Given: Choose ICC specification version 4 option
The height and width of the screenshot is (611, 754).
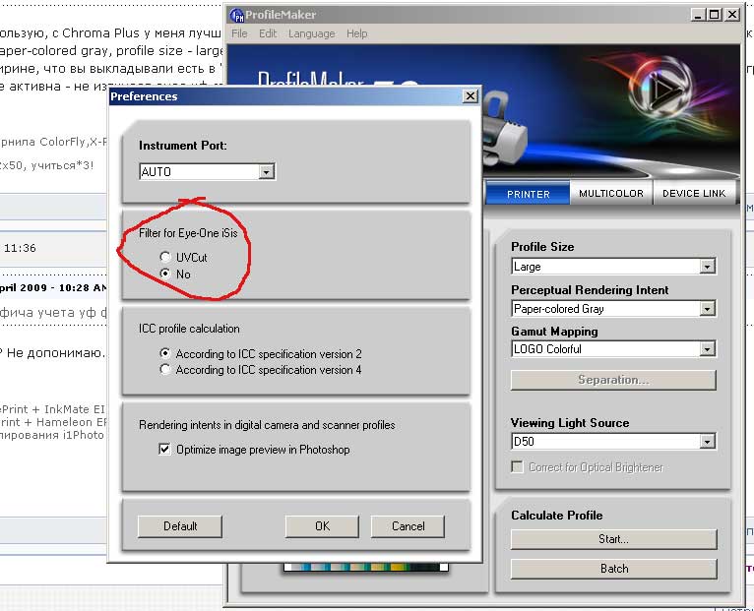Looking at the screenshot, I should [165, 369].
